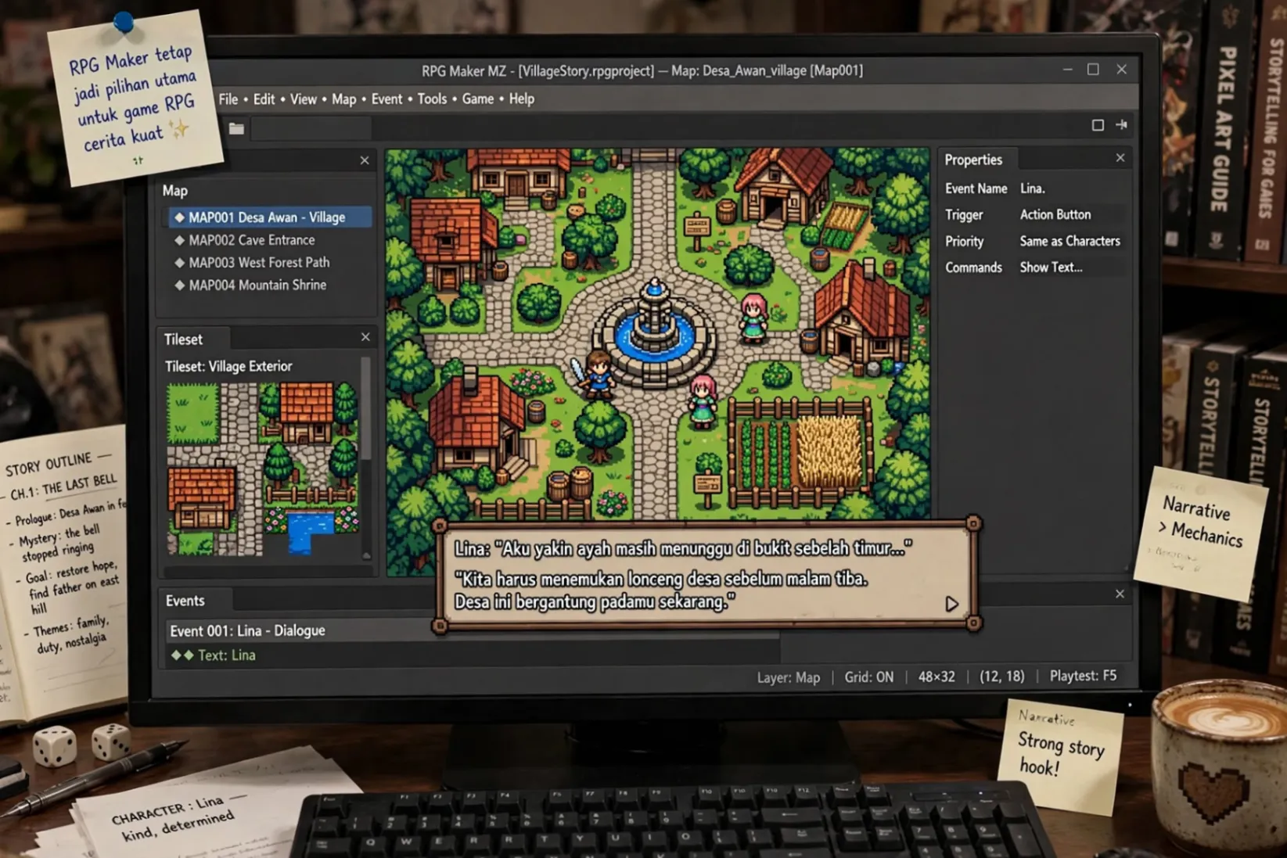The width and height of the screenshot is (1287, 858).
Task: Open the folder icon in the toolbar
Action: [x=236, y=128]
